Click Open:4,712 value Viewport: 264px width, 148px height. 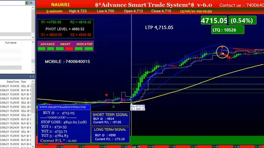click(x=133, y=11)
